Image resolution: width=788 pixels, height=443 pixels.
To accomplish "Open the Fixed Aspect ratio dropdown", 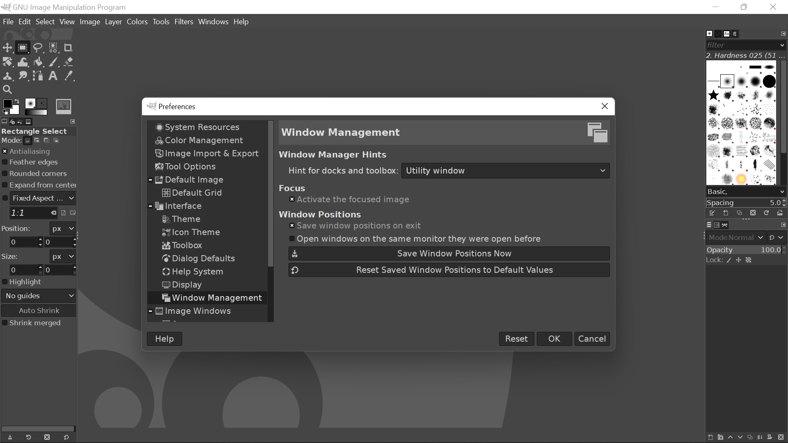I will (x=43, y=198).
